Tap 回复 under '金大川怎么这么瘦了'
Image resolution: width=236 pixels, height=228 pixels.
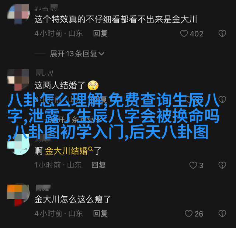tap(100, 214)
